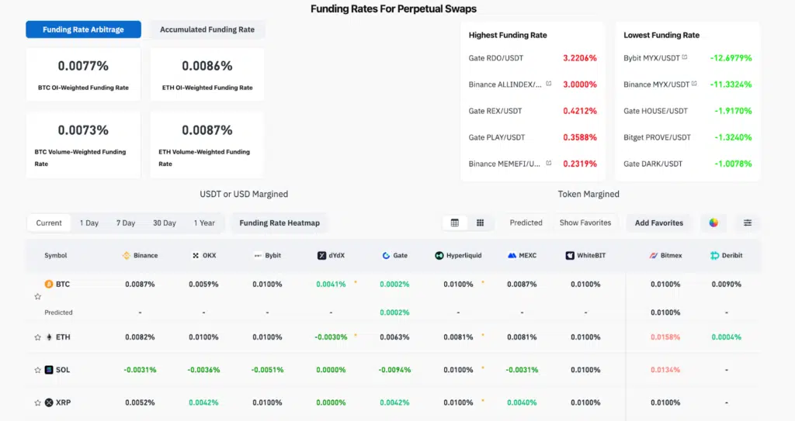This screenshot has width=795, height=421.
Task: Open Accumulated Funding Rate view
Action: click(207, 29)
